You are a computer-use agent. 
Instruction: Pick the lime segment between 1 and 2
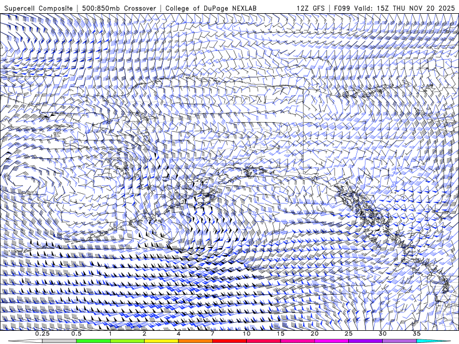point(127,341)
